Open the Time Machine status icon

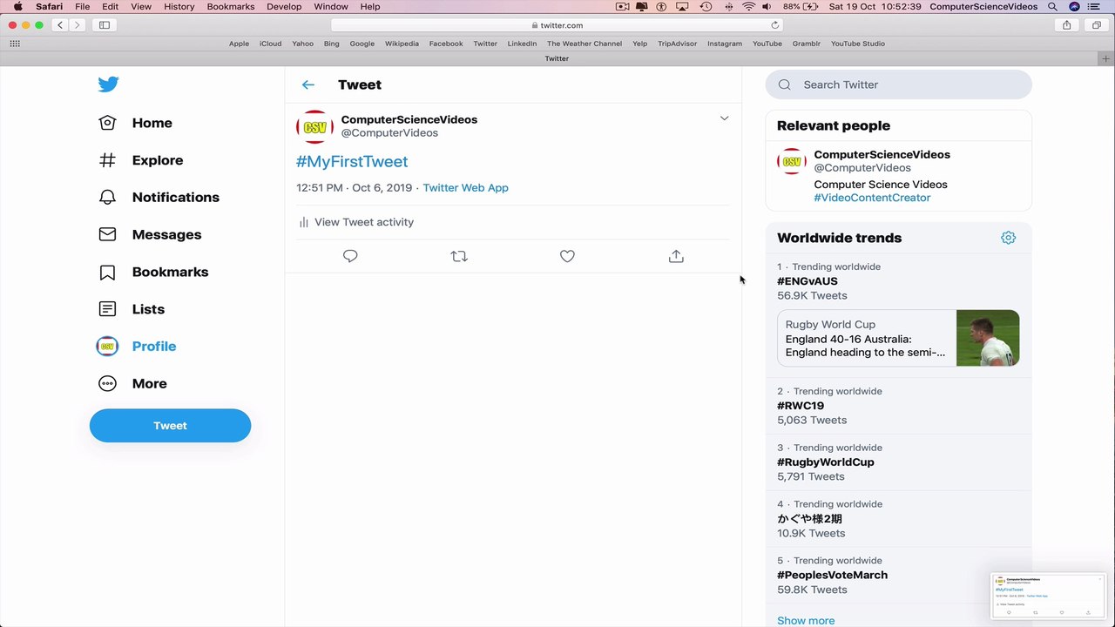706,7
